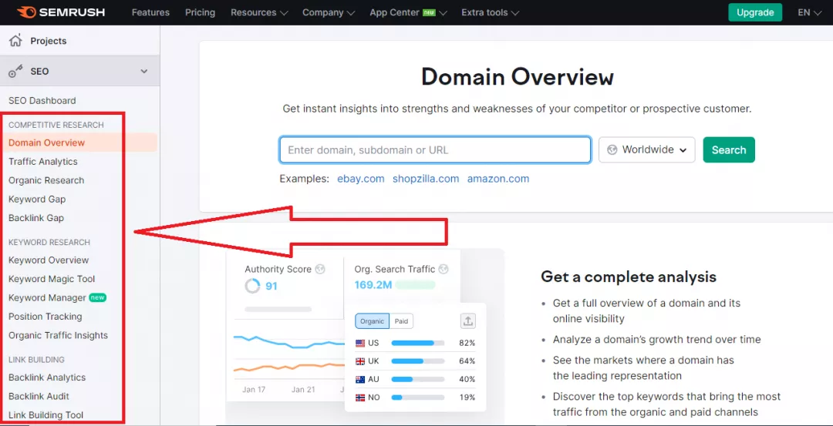Click globe icon in Worldwide dropdown
This screenshot has width=833, height=426.
pos(612,150)
